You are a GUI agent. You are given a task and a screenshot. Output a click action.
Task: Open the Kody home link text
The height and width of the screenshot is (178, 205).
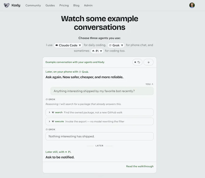point(16,5)
